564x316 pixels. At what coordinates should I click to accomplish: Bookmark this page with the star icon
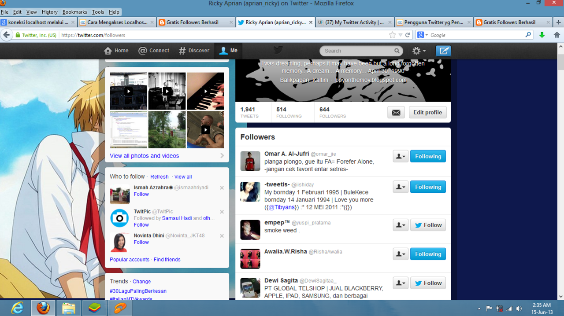[392, 35]
